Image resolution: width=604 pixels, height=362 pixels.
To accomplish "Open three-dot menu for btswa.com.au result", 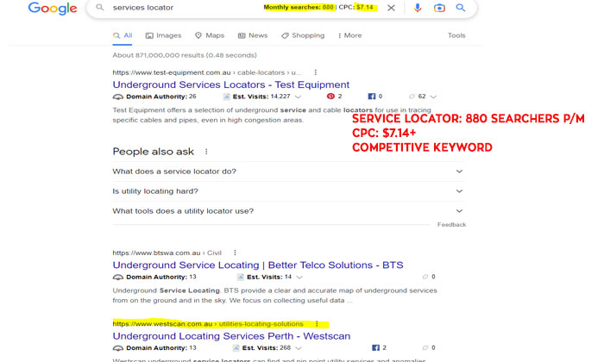I will tap(235, 253).
